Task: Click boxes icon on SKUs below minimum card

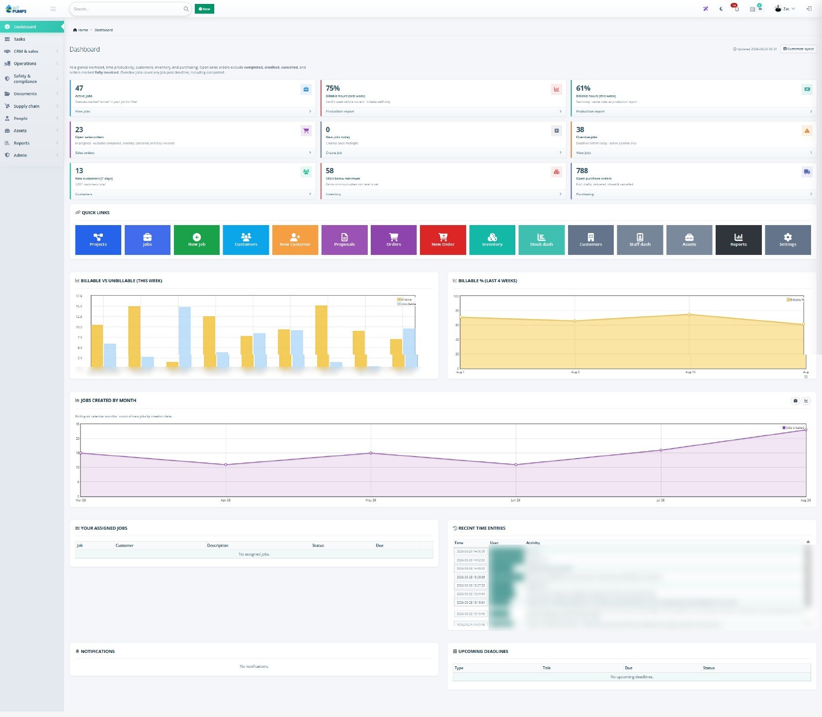Action: click(x=557, y=172)
